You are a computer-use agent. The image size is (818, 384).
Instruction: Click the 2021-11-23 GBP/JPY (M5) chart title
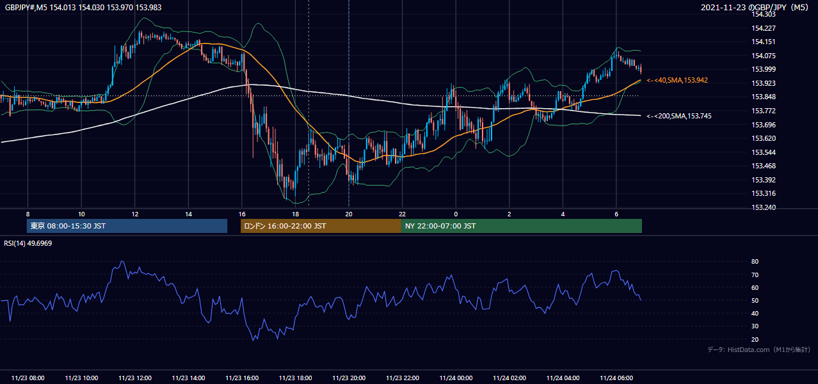755,7
